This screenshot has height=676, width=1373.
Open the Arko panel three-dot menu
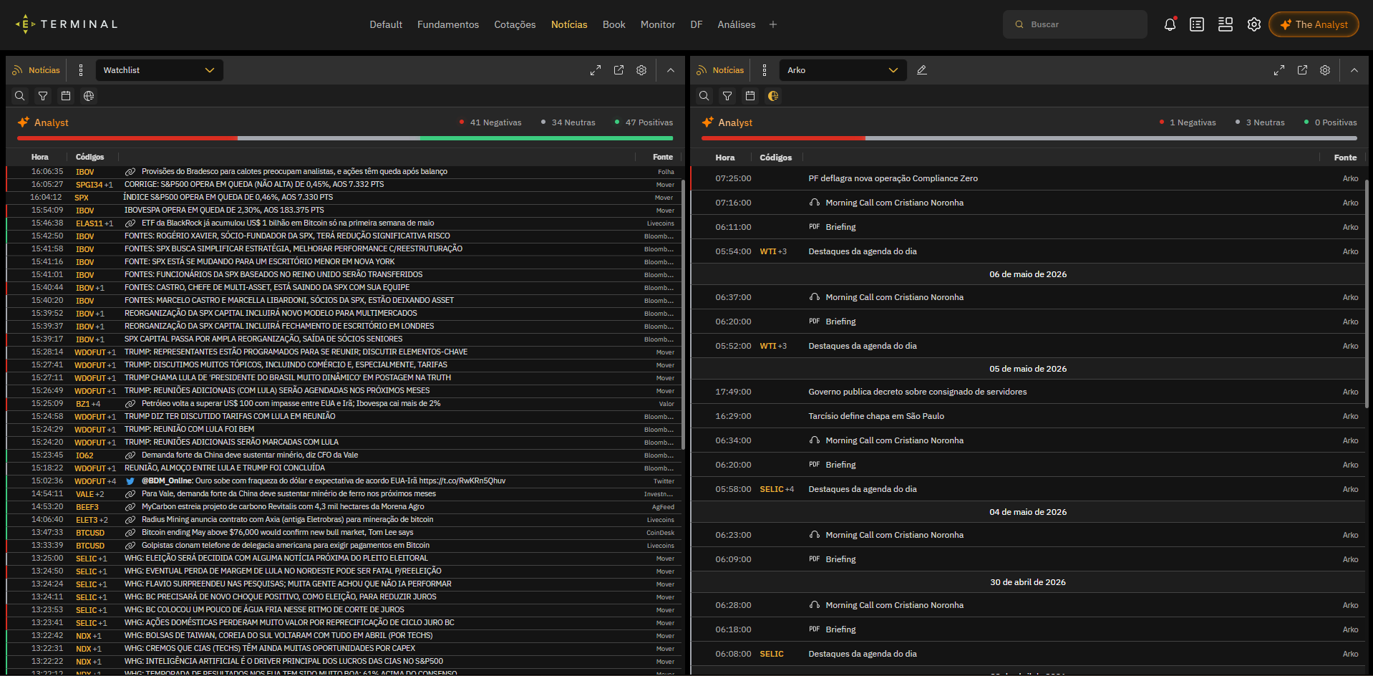pos(765,70)
